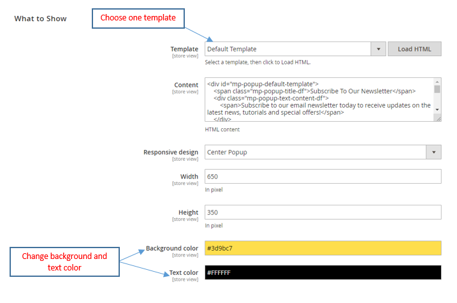Click the Content textarea scroll-up arrow
This screenshot has height=303, width=457.
437,82
